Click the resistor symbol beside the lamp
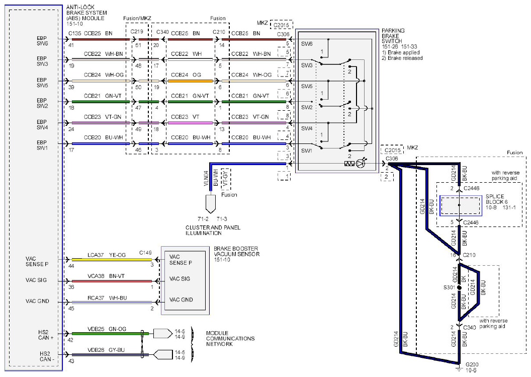531x377 pixels. point(349,164)
